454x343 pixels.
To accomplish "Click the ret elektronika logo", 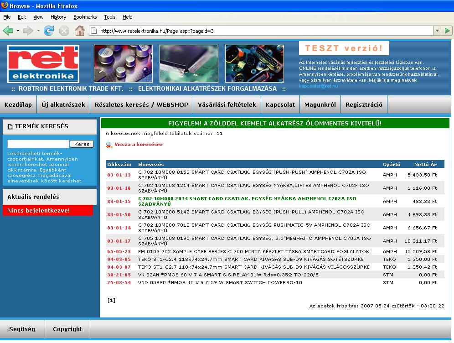I will click(x=43, y=64).
